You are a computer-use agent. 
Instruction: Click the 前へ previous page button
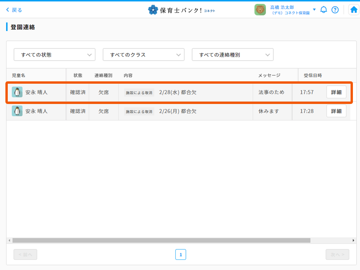[25, 254]
